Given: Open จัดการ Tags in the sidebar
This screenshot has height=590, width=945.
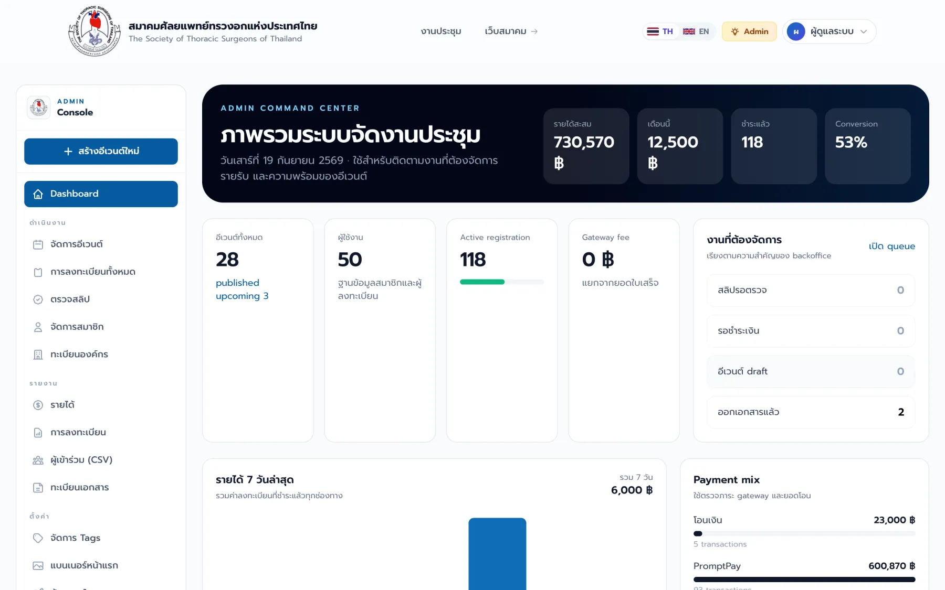Looking at the screenshot, I should pos(101,538).
